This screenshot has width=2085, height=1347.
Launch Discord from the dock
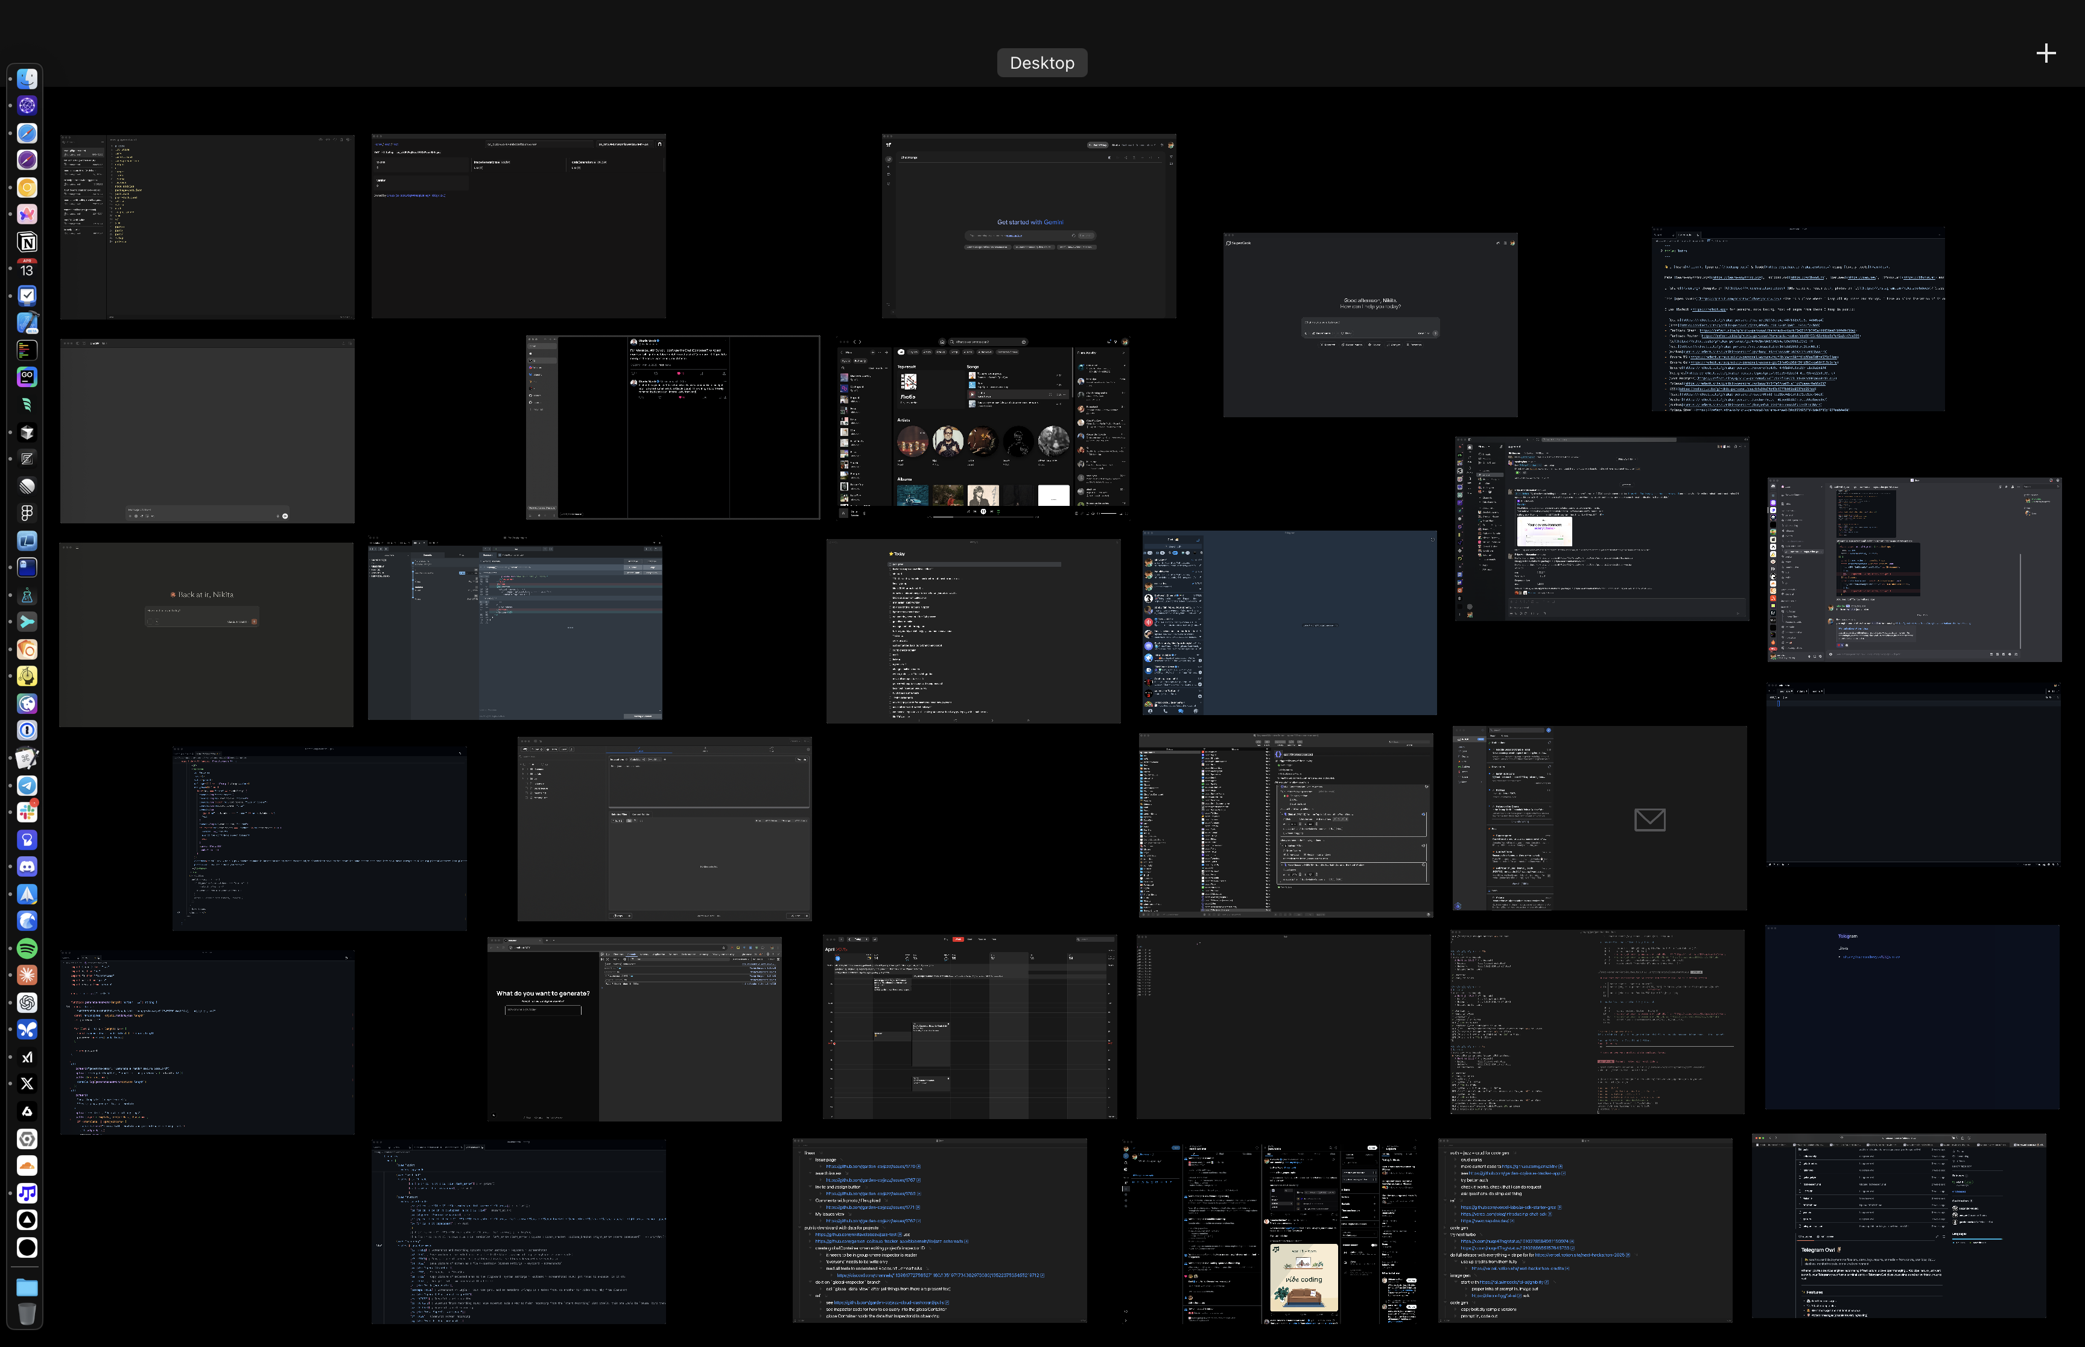click(27, 867)
